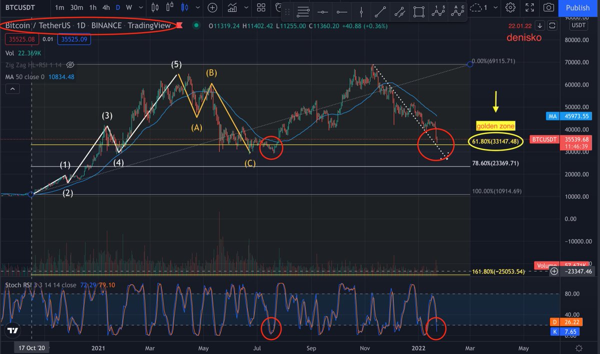
Task: Select the Fib retracement drawing tool
Action: [303, 11]
